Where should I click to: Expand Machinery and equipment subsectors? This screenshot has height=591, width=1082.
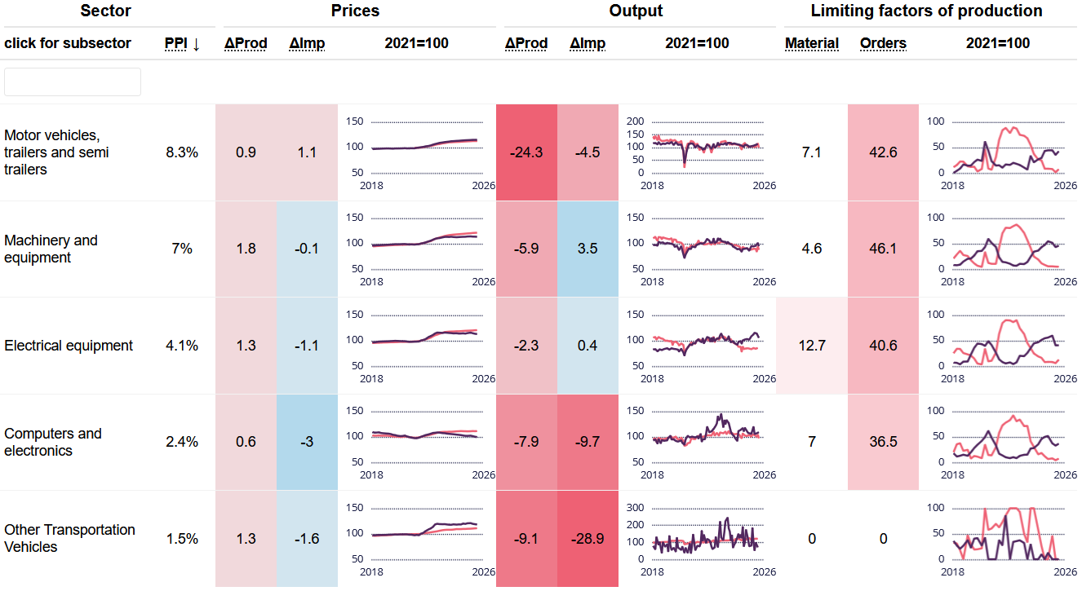click(x=51, y=249)
